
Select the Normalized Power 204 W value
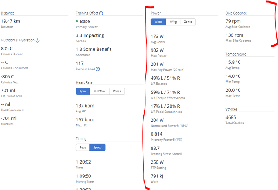pos(157,120)
